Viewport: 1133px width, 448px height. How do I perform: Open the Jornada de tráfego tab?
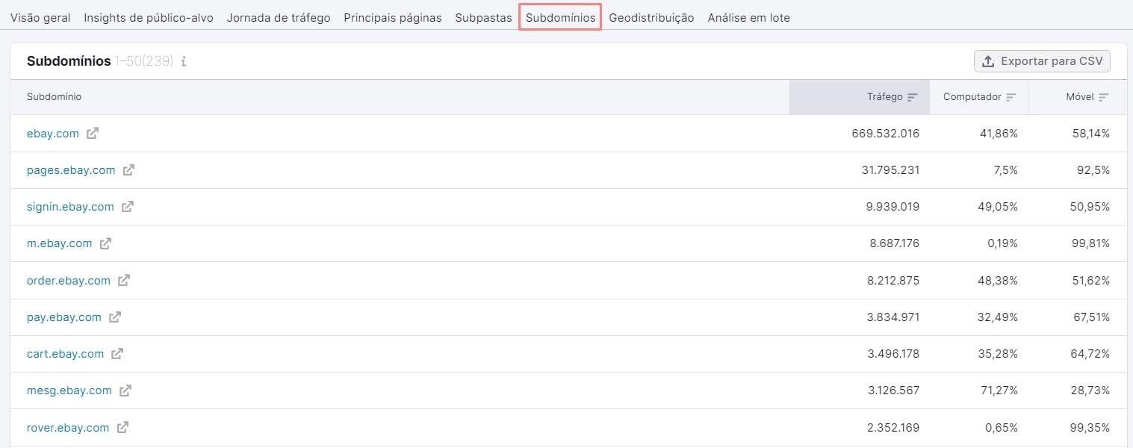(278, 17)
